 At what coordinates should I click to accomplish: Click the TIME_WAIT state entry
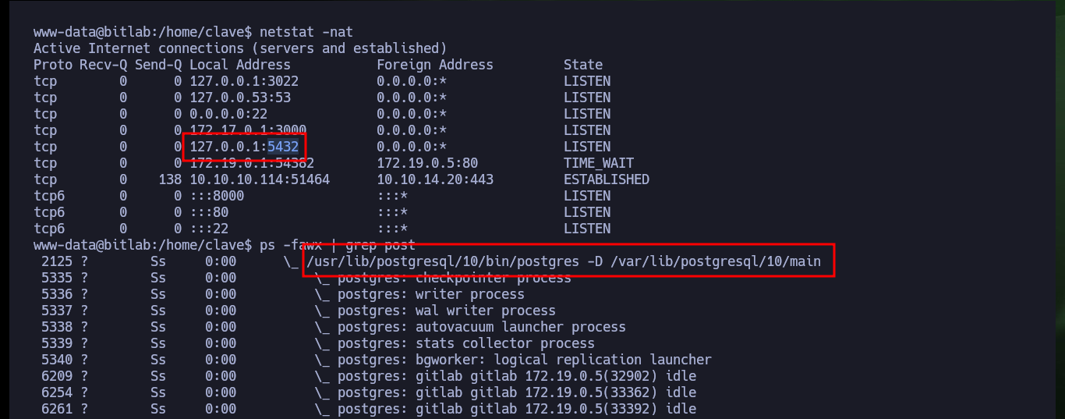pos(599,163)
